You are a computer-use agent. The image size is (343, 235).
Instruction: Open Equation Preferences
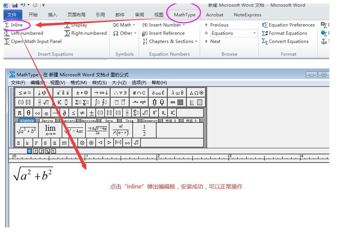click(x=288, y=25)
